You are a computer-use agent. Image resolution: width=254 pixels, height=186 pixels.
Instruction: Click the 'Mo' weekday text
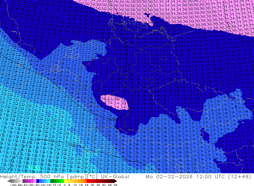(x=149, y=176)
